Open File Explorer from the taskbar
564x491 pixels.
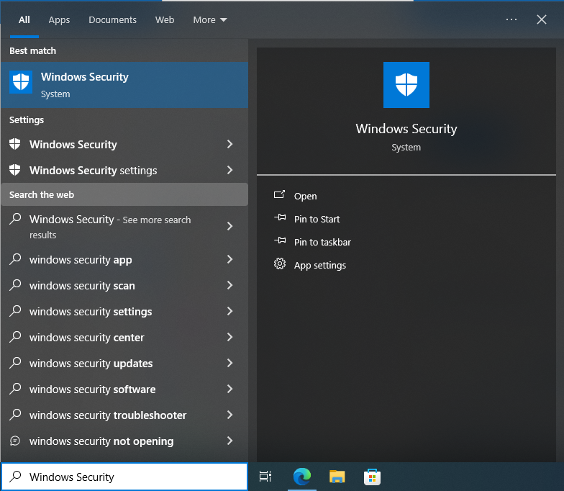click(337, 477)
